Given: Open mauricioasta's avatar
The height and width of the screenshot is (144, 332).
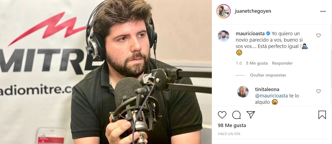Looking at the screenshot, I should point(223,36).
